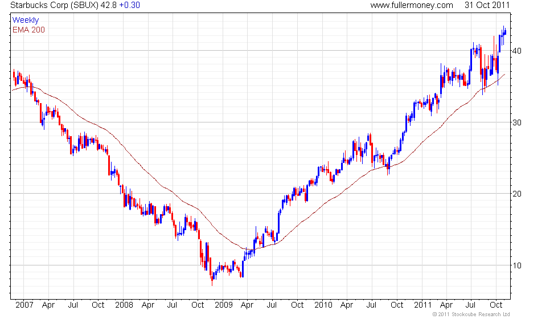Click the Oct label following 2011
Image resolution: width=558 pixels, height=319 pixels.
coord(496,305)
